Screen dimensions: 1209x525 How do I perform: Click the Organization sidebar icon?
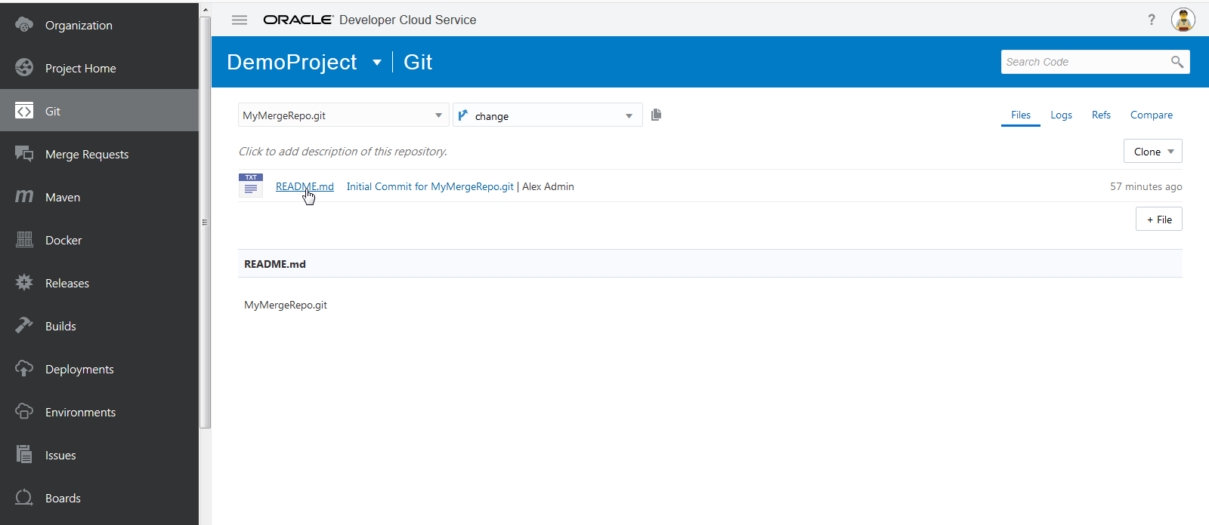(x=24, y=24)
